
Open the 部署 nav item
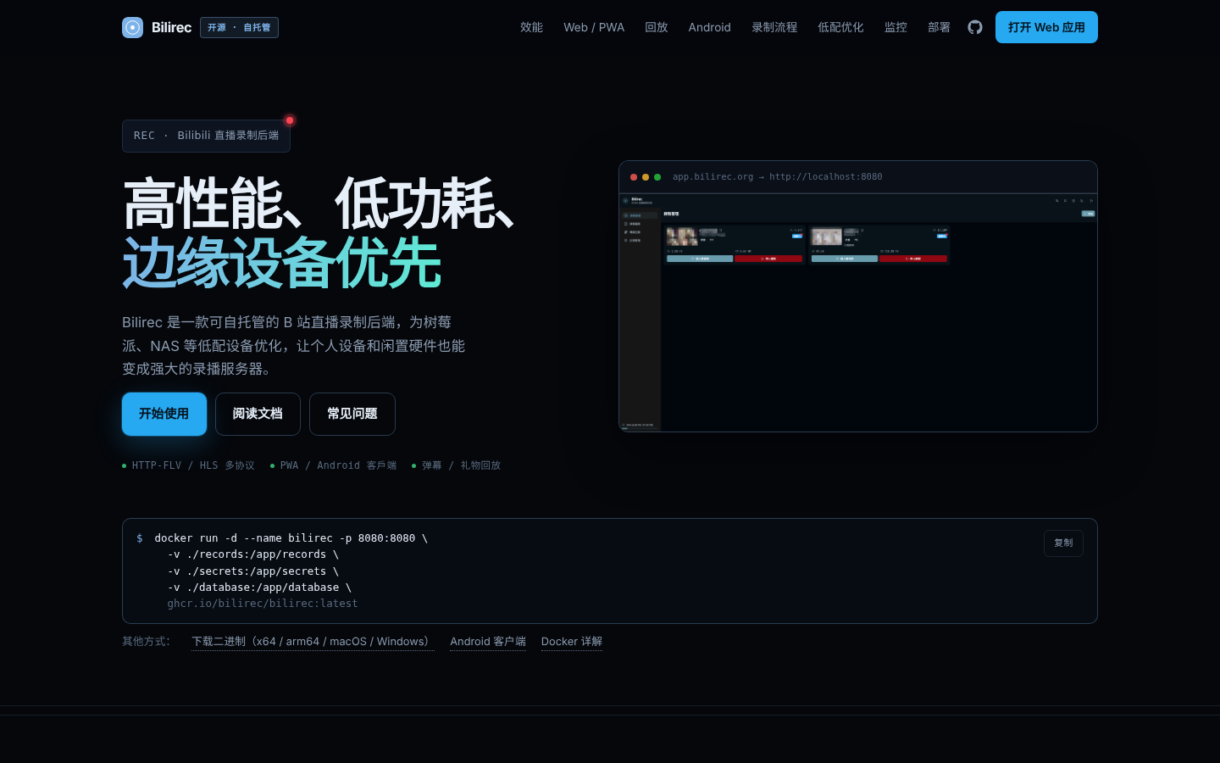click(x=939, y=27)
